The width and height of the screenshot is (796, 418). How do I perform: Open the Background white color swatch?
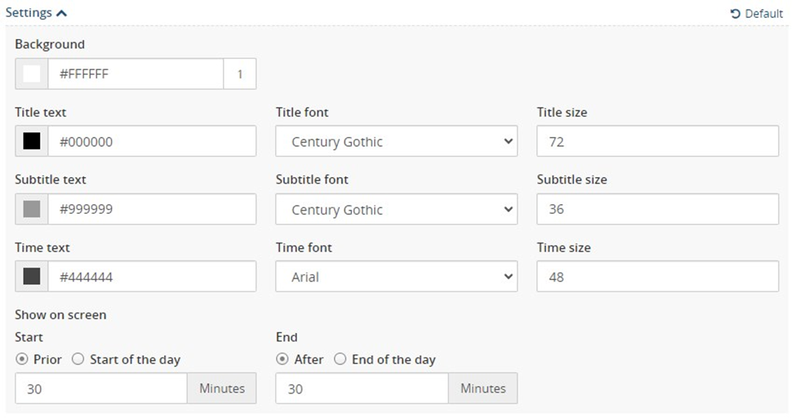tap(32, 73)
